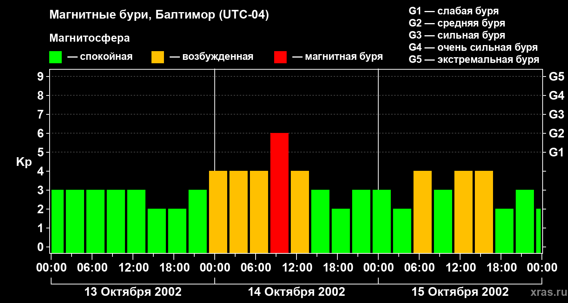Viewport: 568px width, 303px height.
Task: Click the 06:00 time label for 15 October
Action: pyautogui.click(x=419, y=268)
